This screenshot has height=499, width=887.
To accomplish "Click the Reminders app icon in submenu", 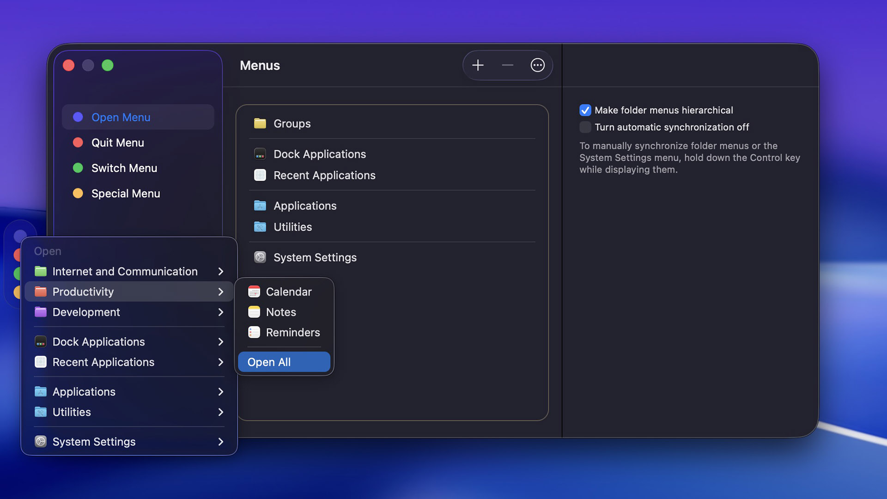I will point(254,332).
